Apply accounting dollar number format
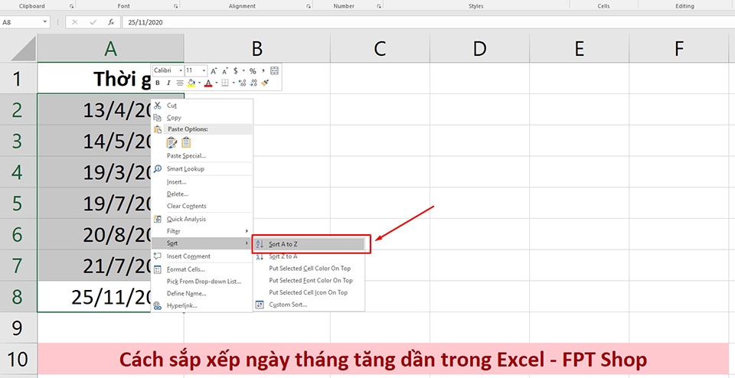735x378 pixels. [x=236, y=70]
